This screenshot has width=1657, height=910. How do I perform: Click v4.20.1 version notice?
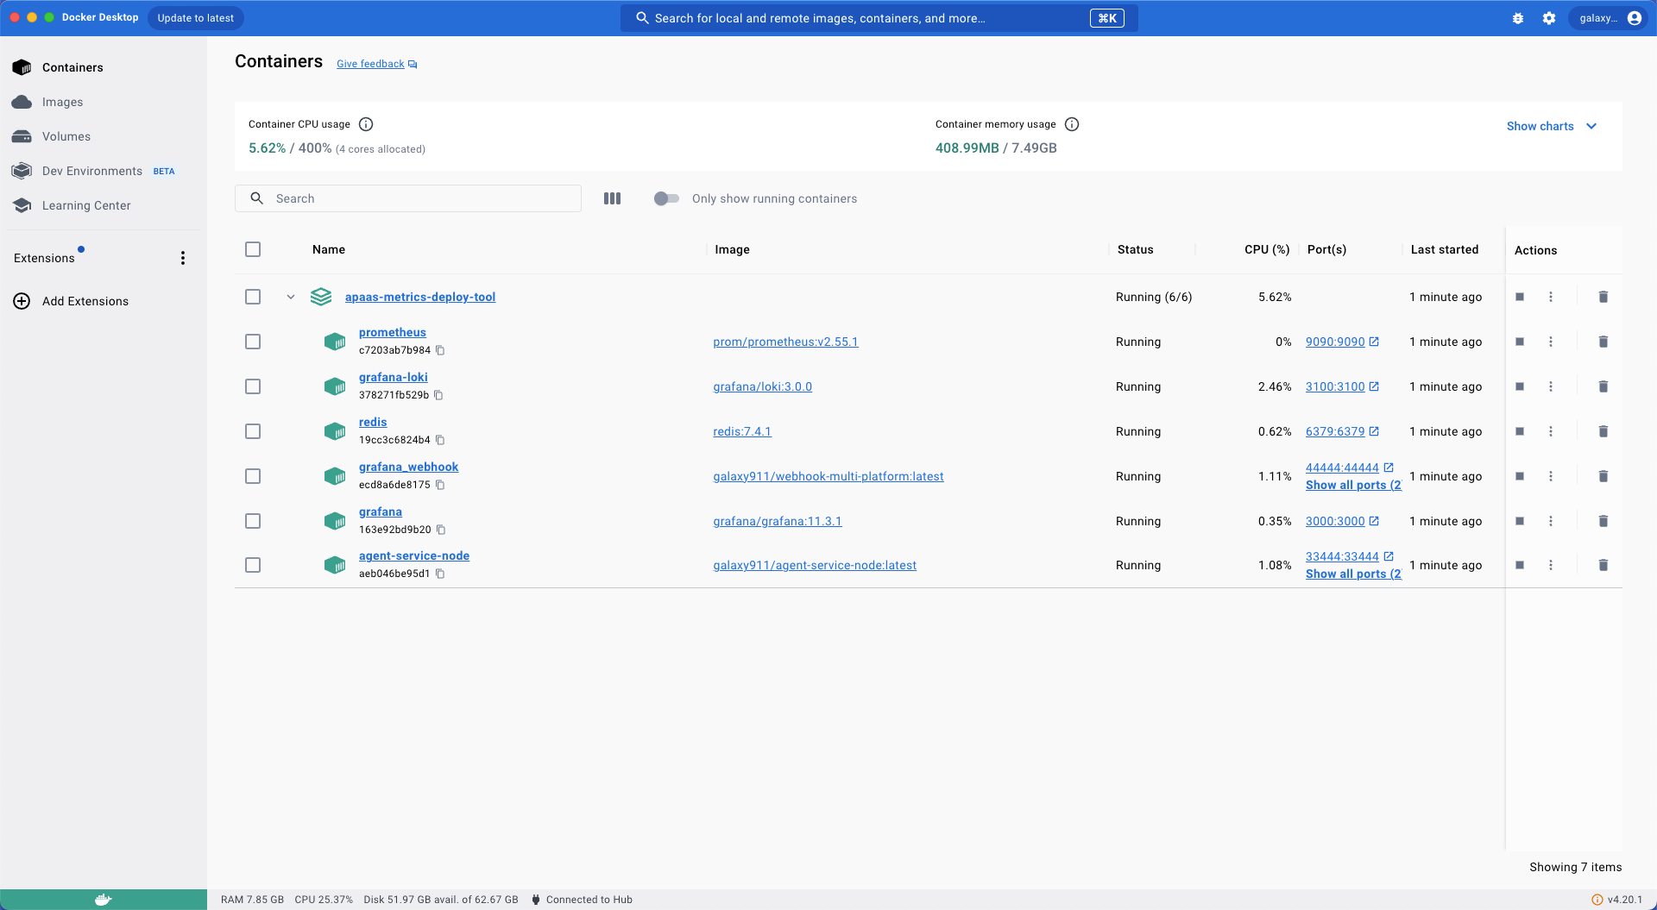pyautogui.click(x=1617, y=900)
